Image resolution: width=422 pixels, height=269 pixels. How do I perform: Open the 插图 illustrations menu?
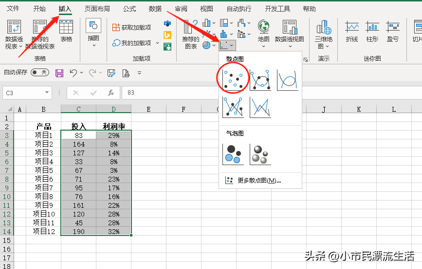point(93,33)
